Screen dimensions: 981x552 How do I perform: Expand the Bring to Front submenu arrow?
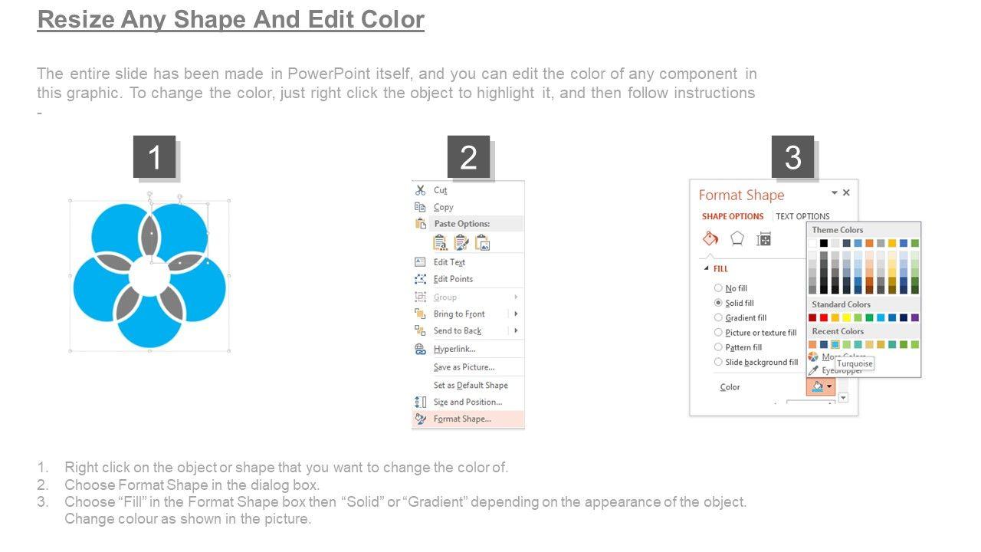pyautogui.click(x=516, y=314)
